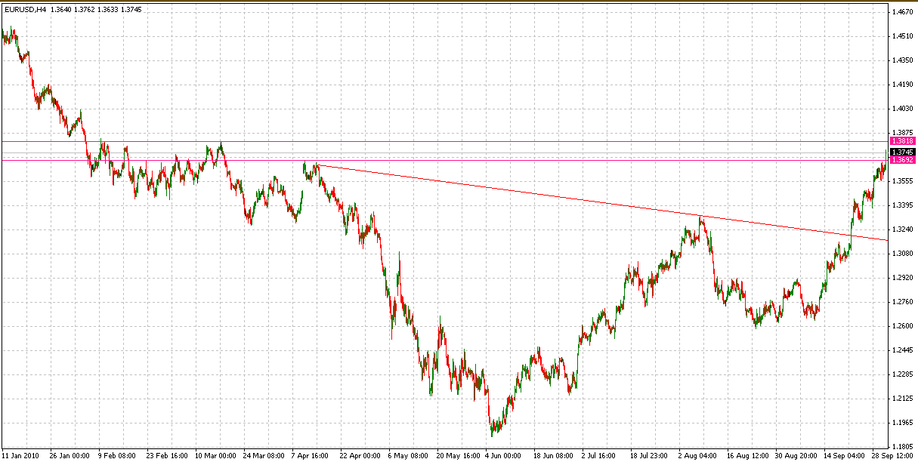Click the 1.3555 price scale label

(901, 181)
